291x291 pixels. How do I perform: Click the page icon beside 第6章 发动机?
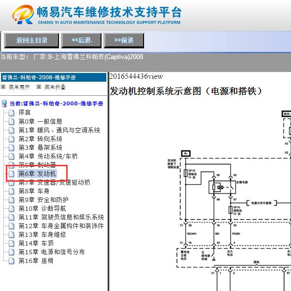[12, 174]
